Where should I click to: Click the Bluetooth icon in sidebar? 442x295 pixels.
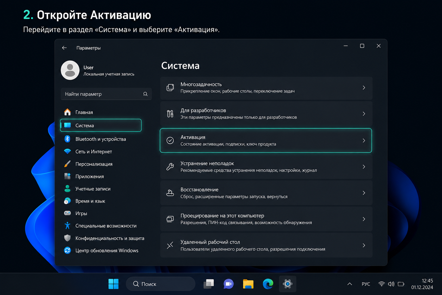tap(67, 139)
